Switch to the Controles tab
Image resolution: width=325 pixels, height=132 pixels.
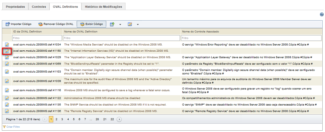[39, 7]
